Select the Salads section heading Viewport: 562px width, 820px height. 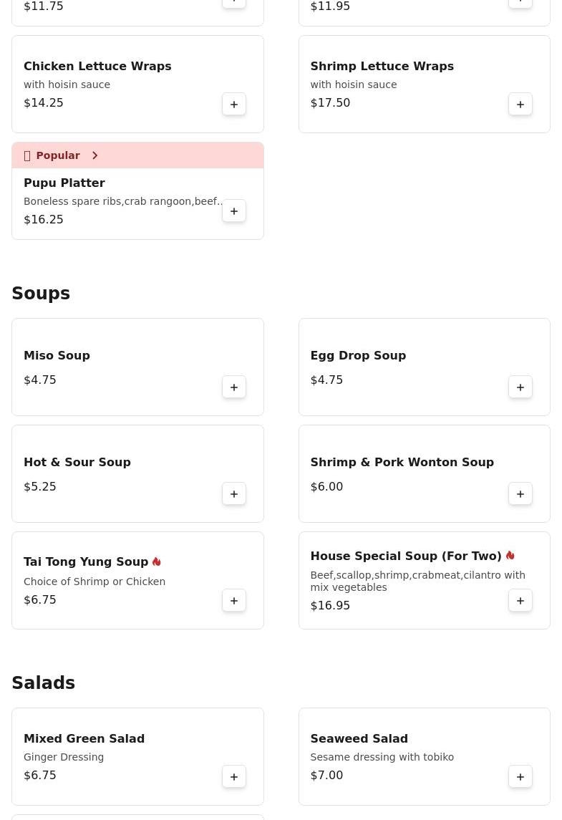(43, 683)
